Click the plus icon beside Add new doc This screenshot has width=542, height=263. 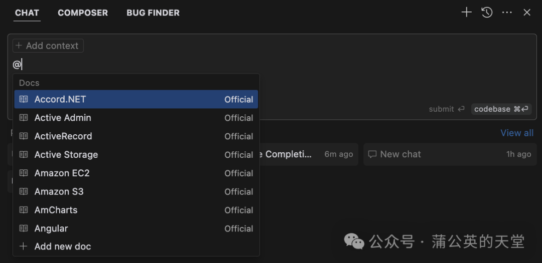pos(24,246)
